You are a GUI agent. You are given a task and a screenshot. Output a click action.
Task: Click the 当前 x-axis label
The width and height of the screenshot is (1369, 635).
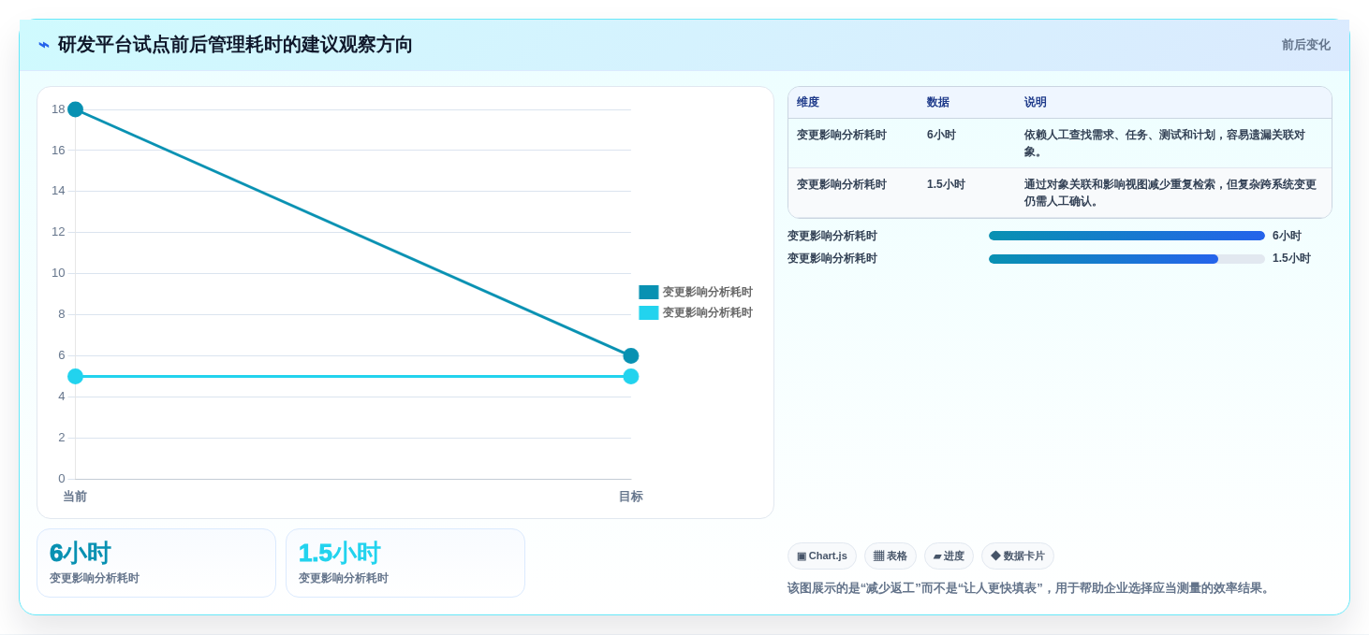[x=75, y=497]
